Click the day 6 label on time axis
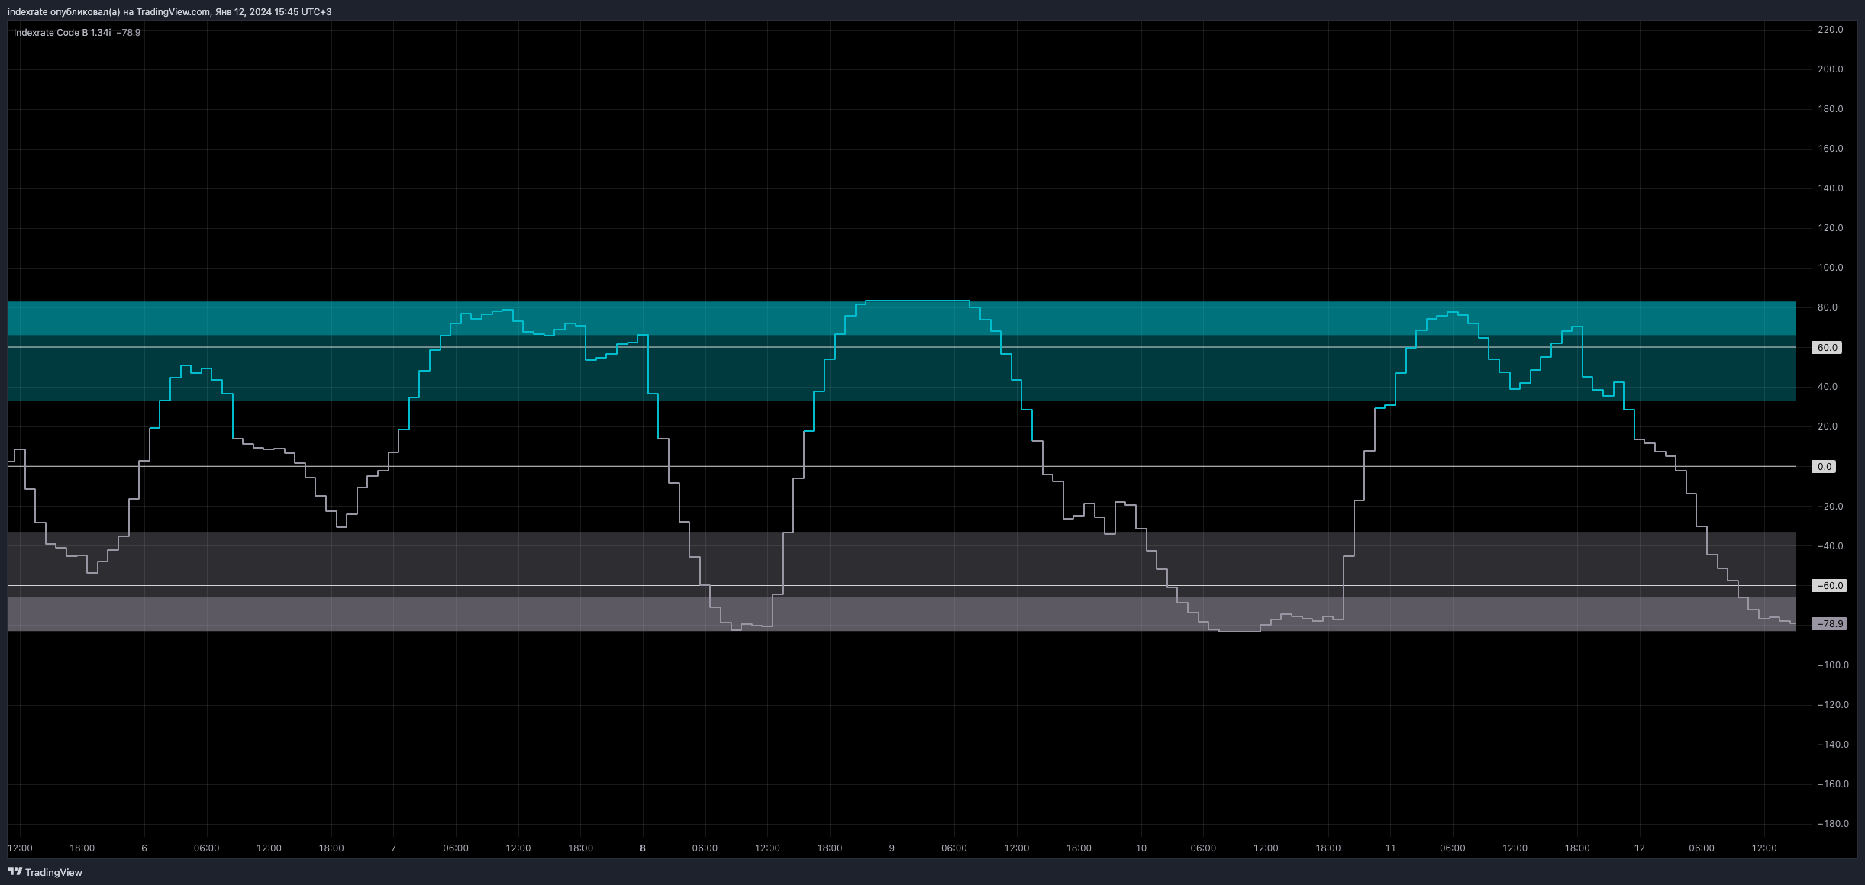This screenshot has width=1865, height=885. 144,848
